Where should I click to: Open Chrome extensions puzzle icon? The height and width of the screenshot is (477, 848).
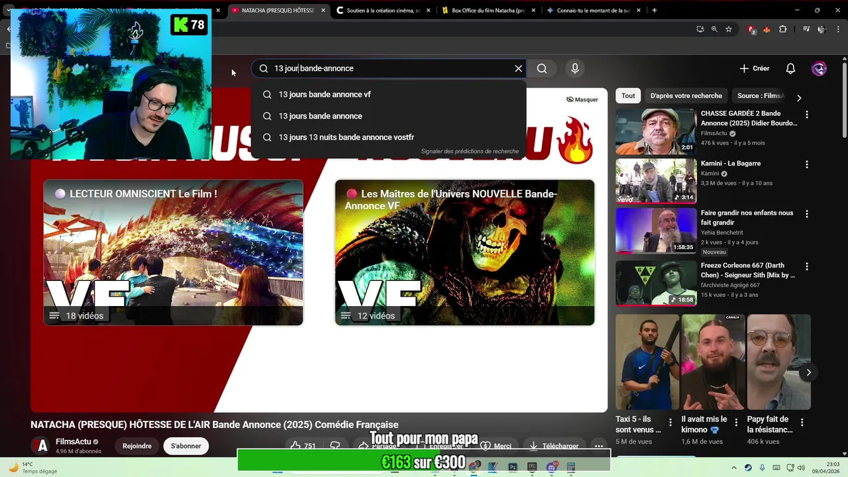pos(782,29)
